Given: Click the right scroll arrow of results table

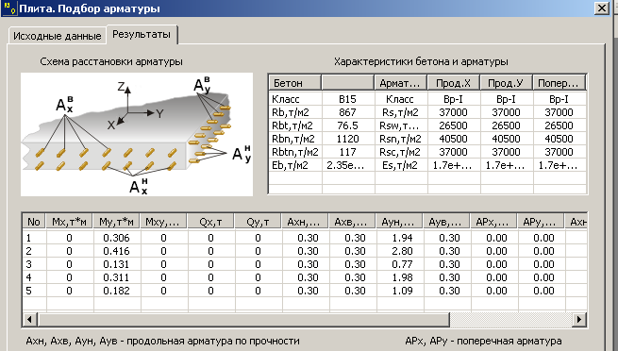Looking at the screenshot, I should (579, 319).
